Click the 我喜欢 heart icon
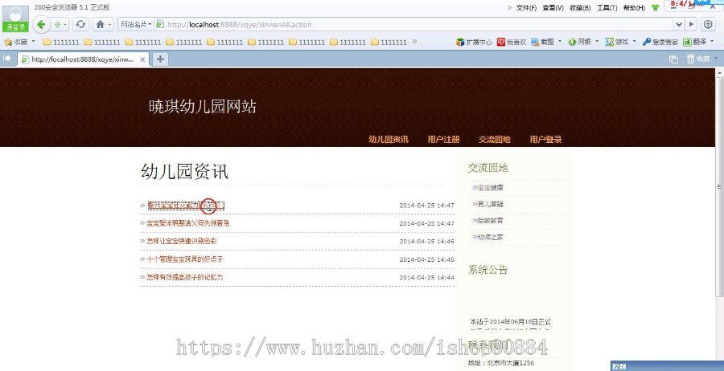Image resolution: width=724 pixels, height=371 pixels. (x=512, y=42)
